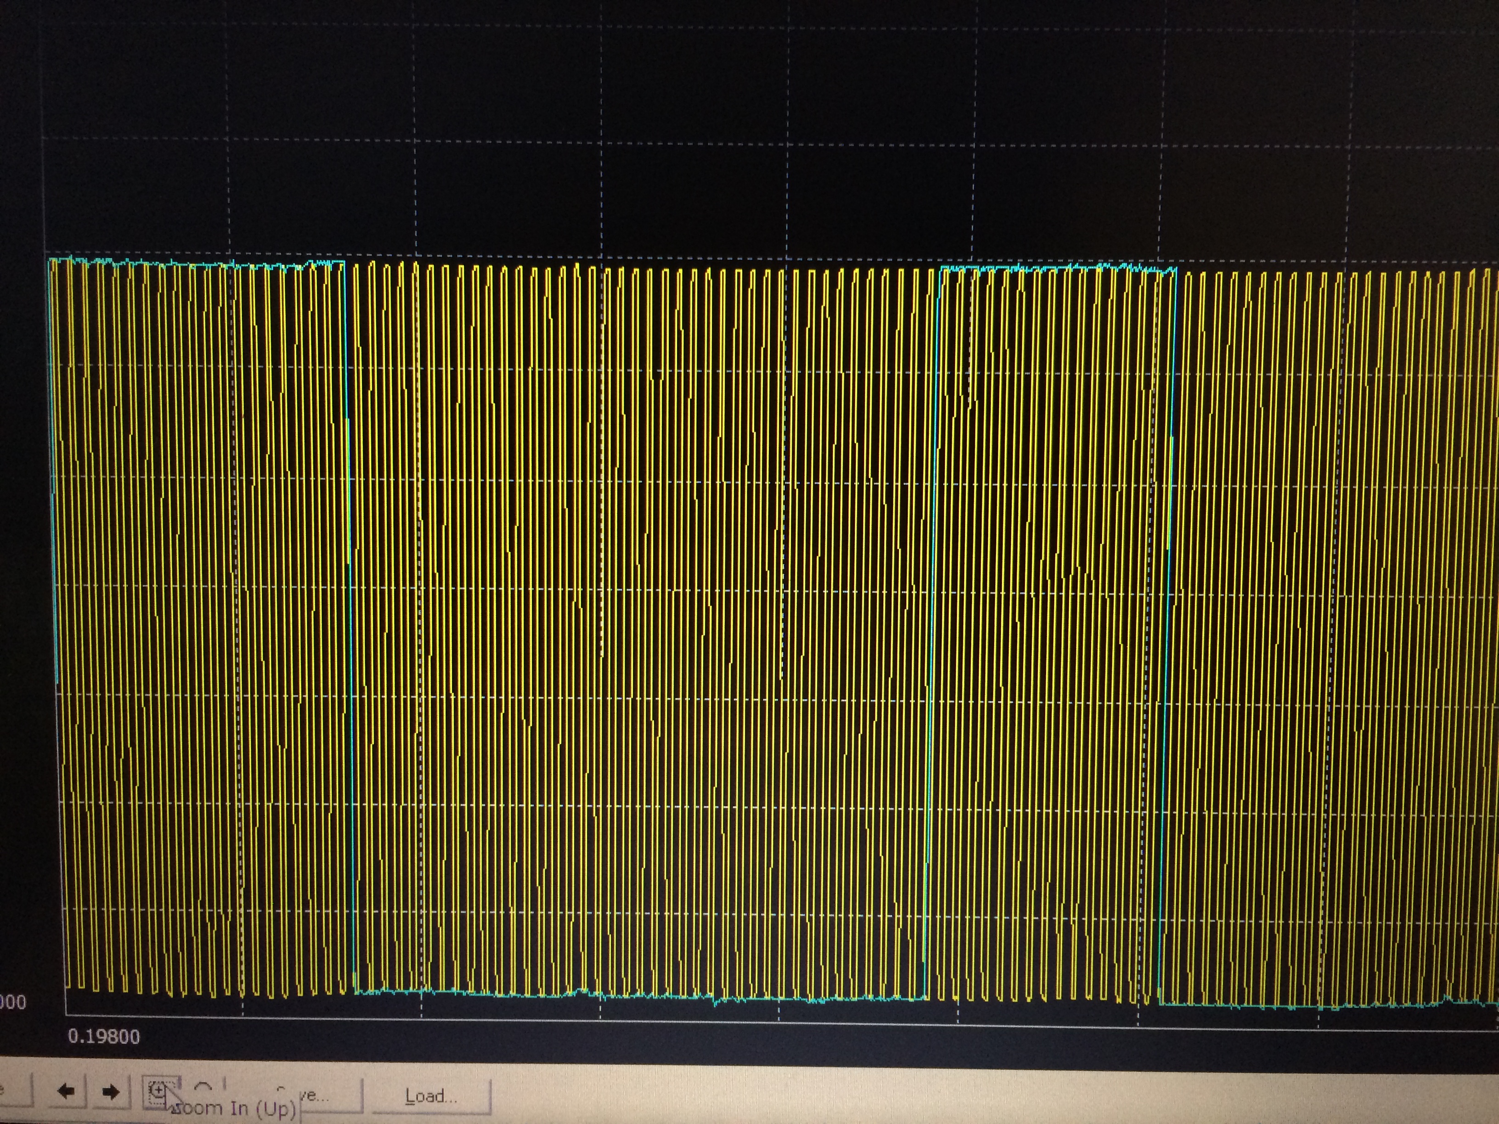Viewport: 1499px width, 1124px height.
Task: Click the left arrow pan button
Action: 66,1091
